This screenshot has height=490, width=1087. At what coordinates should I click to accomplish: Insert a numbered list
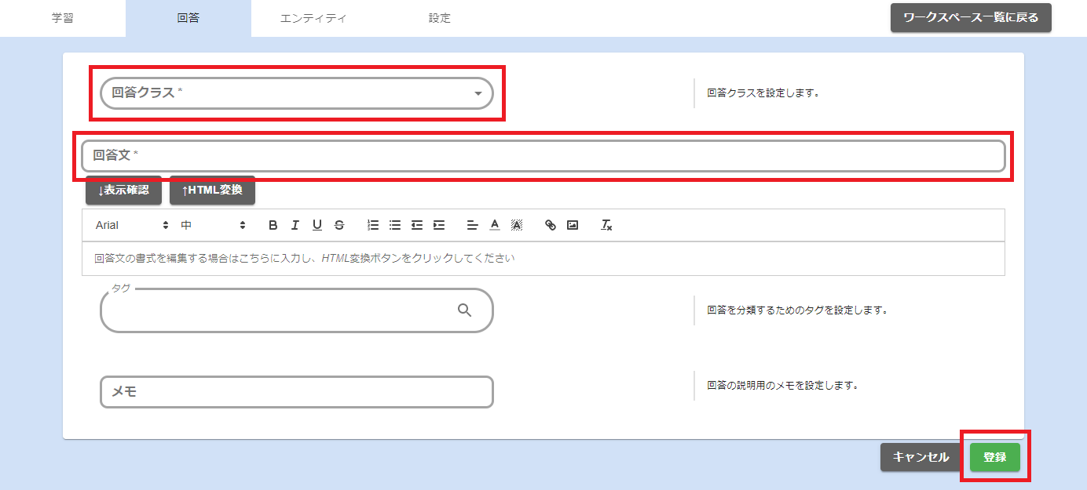[x=373, y=225]
